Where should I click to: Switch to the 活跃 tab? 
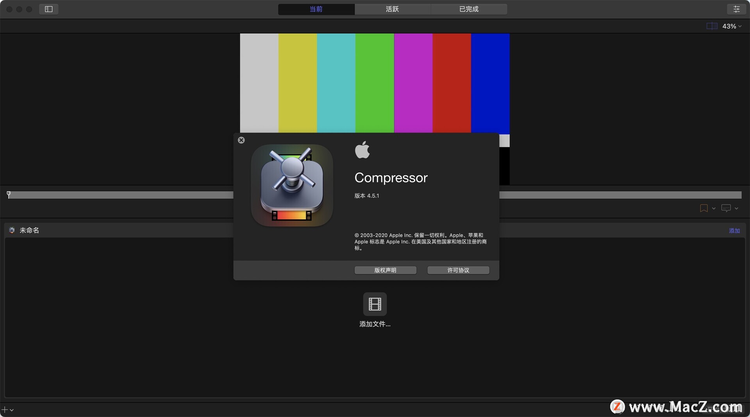[x=392, y=9]
